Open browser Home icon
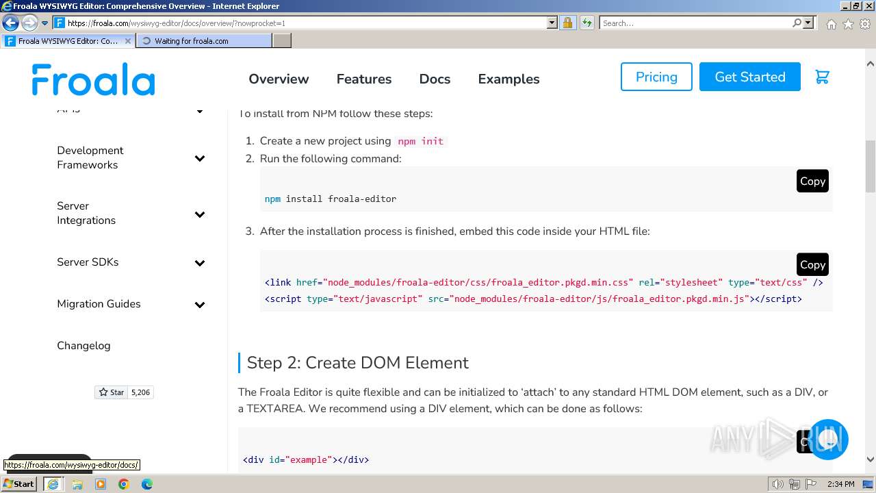This screenshot has height=493, width=876. pos(831,23)
